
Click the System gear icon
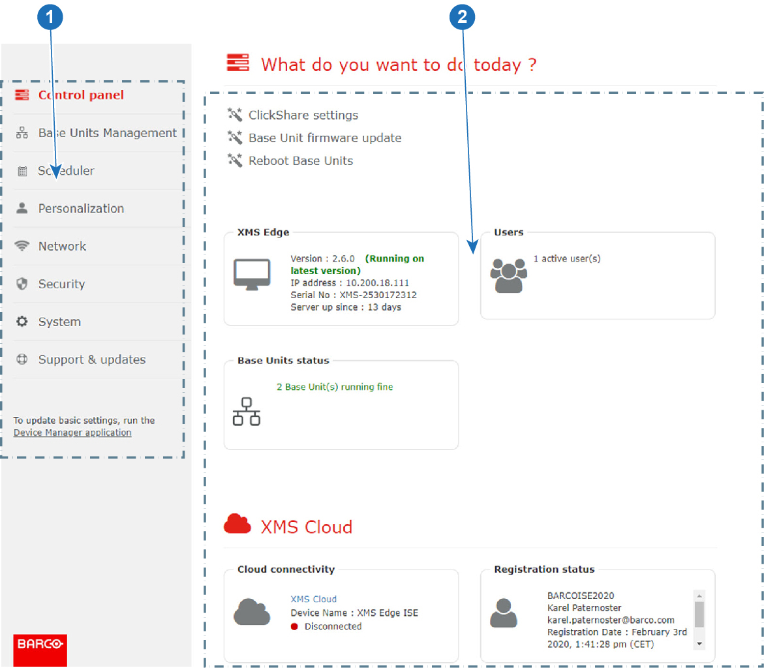coord(22,321)
